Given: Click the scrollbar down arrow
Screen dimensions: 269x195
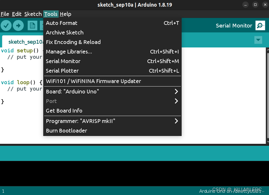Looking at the screenshot, I should 268,142.
